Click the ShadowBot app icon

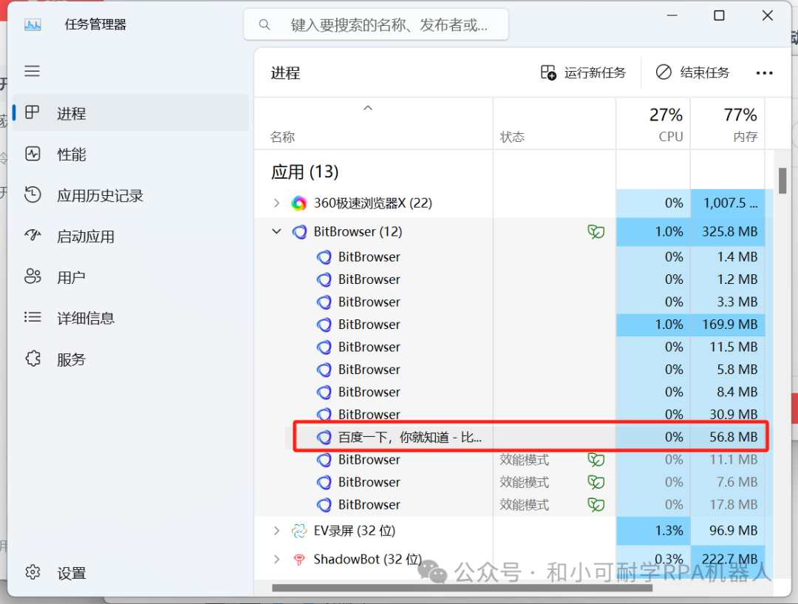point(299,560)
